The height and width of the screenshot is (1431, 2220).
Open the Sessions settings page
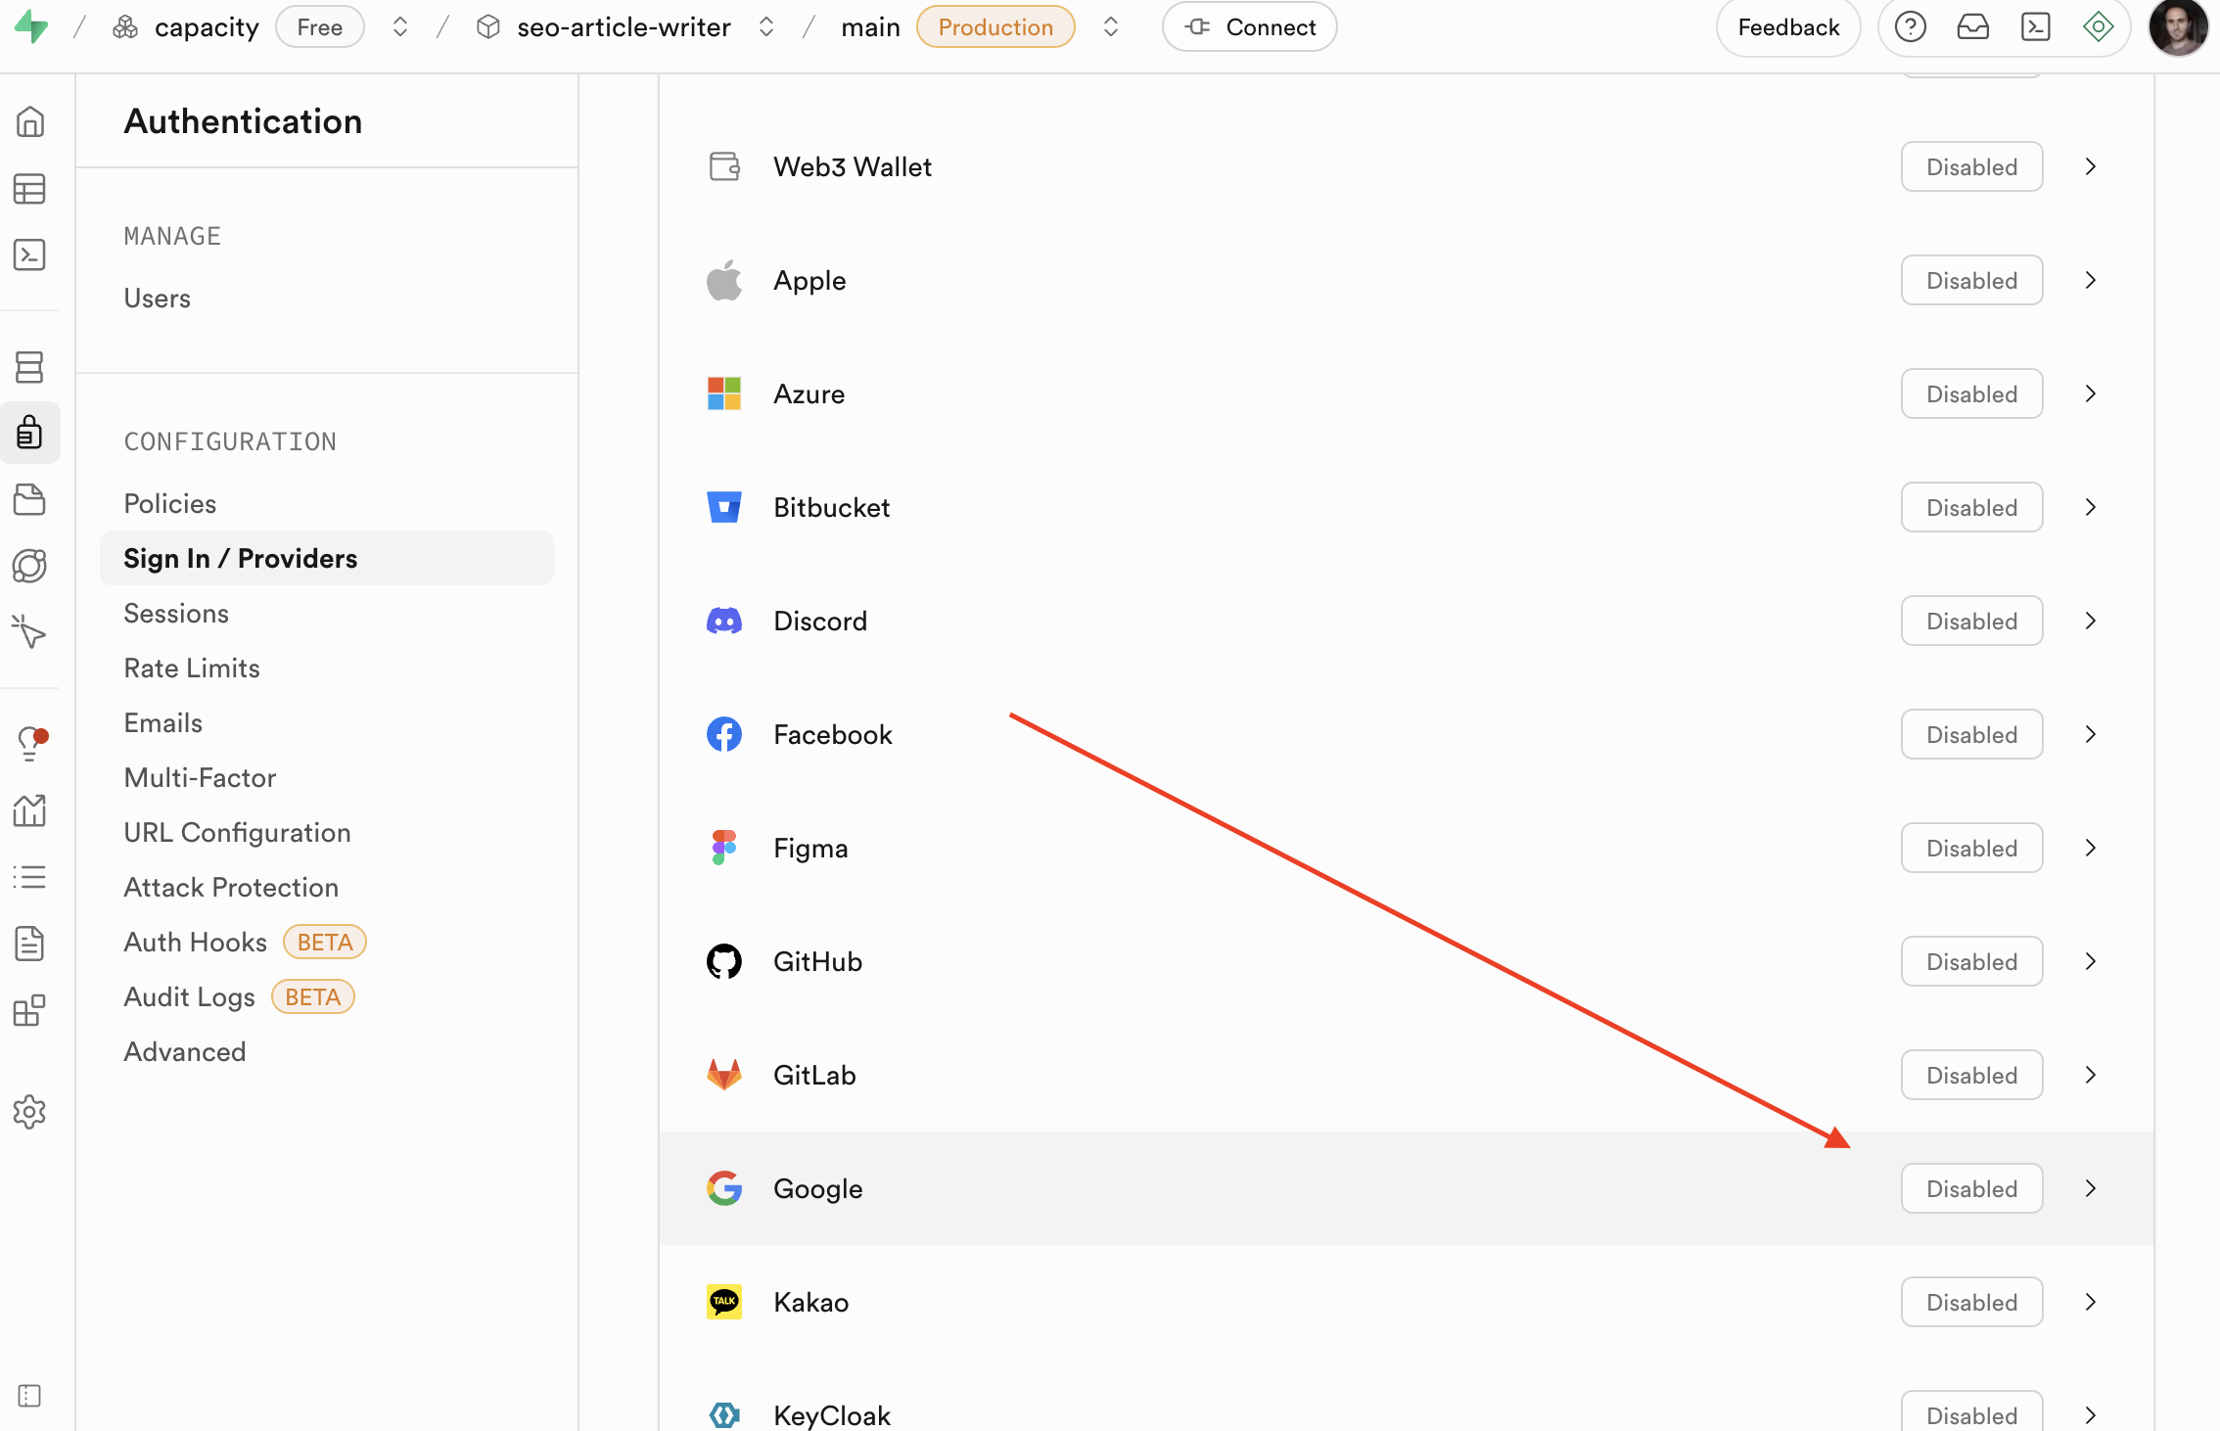(176, 614)
